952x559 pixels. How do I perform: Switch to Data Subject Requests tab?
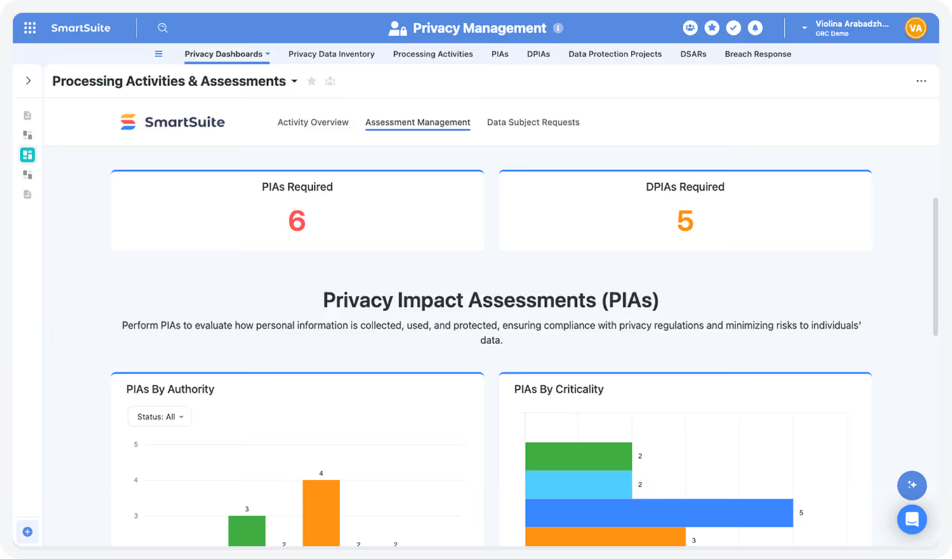click(533, 122)
